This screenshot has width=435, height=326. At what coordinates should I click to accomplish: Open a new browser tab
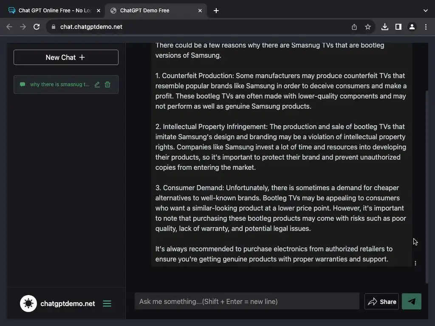coord(216,11)
